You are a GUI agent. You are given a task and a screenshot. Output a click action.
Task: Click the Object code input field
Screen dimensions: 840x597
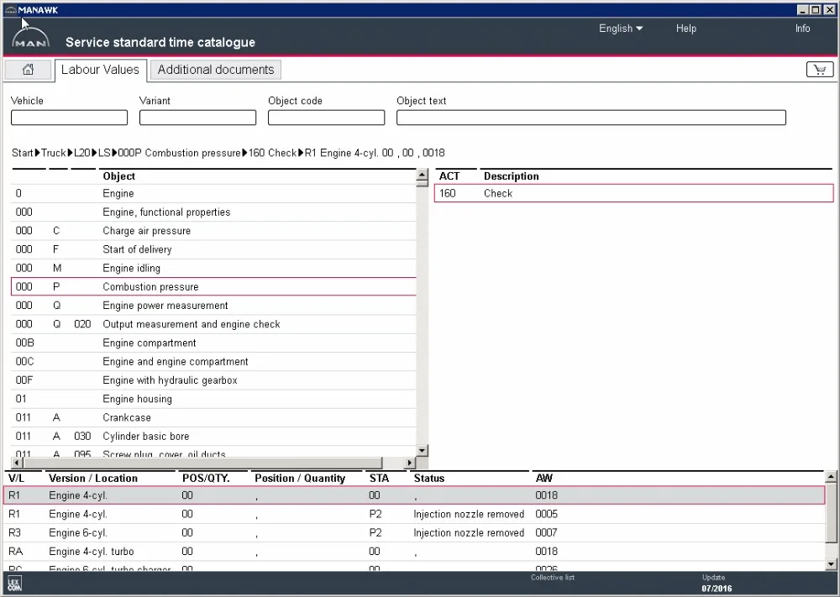pos(326,118)
